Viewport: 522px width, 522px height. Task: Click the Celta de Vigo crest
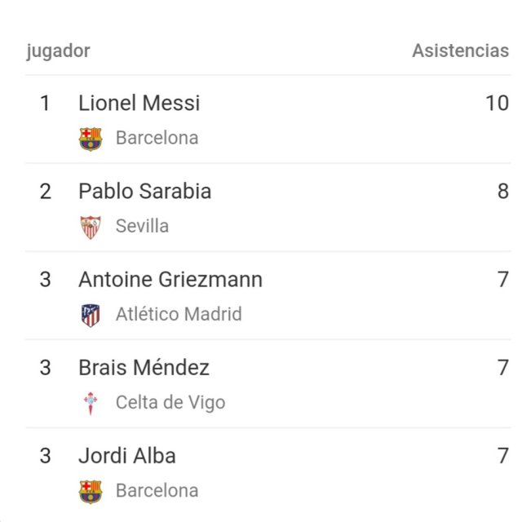(91, 403)
